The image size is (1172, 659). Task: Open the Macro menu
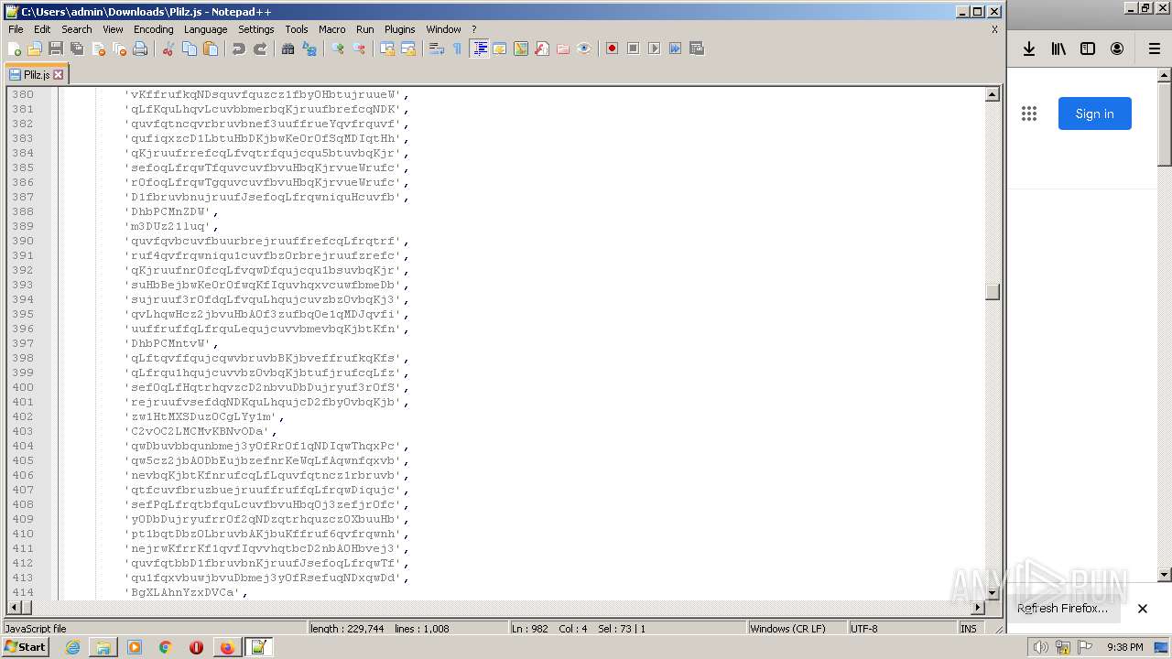pyautogui.click(x=332, y=29)
